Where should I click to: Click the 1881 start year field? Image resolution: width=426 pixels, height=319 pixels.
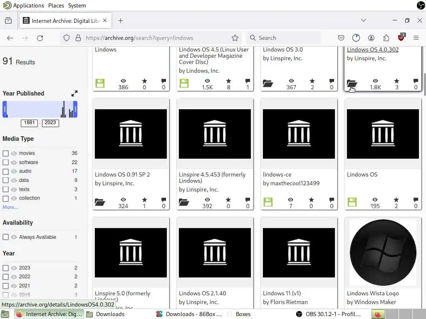tap(29, 123)
